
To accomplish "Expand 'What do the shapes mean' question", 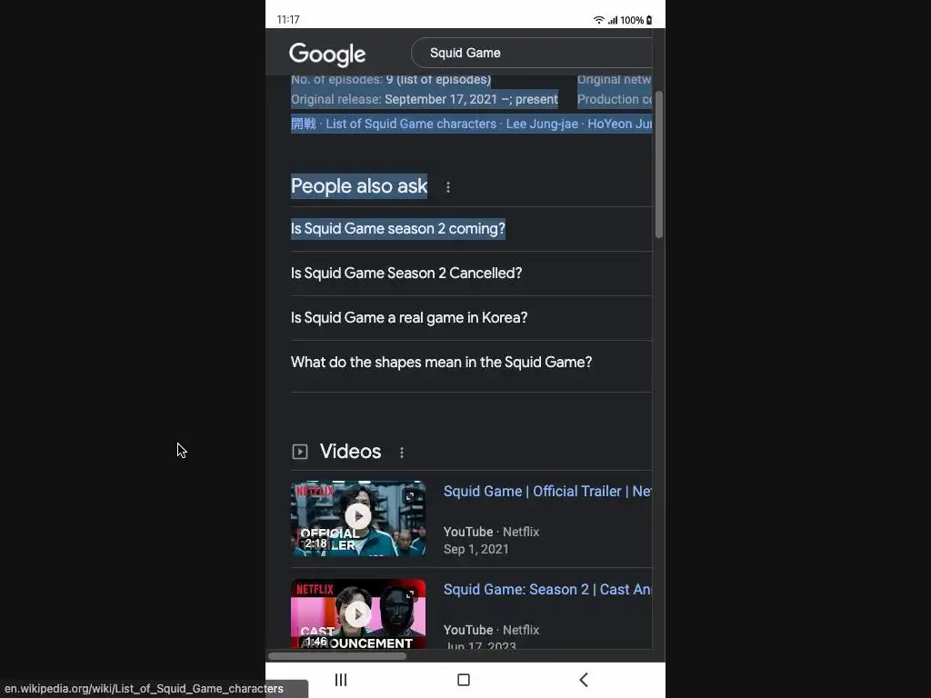I will [471, 362].
